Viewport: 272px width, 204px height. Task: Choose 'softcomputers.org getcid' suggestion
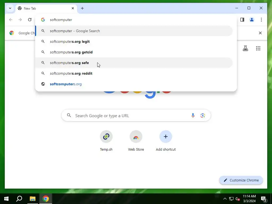tap(134, 52)
